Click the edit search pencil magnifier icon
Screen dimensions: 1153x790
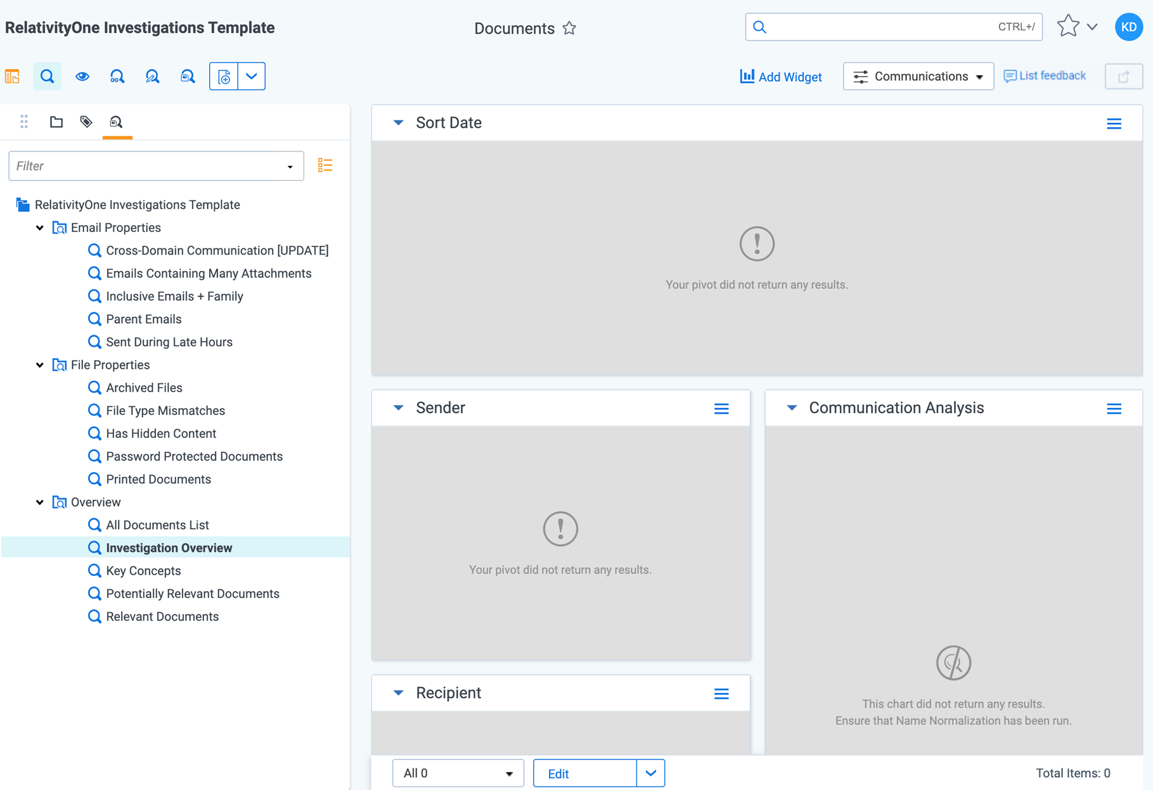tap(152, 77)
